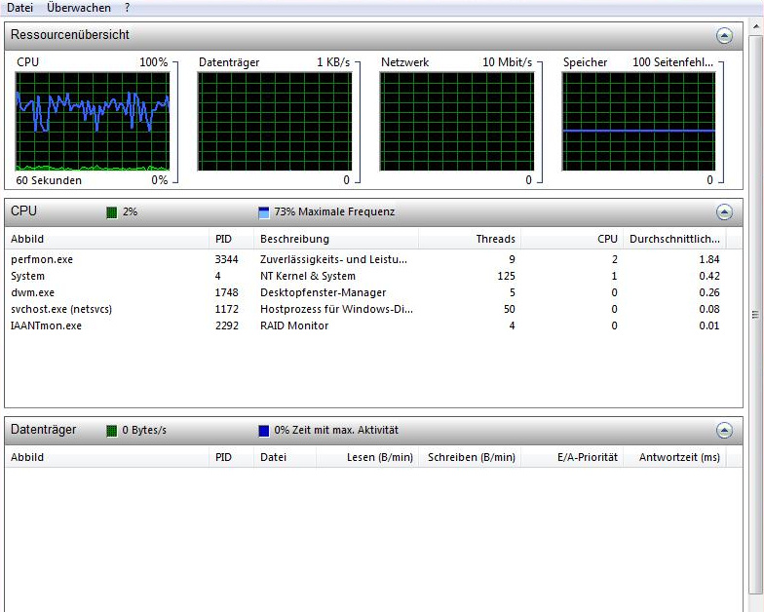Sort disk table by Datei column

click(285, 457)
